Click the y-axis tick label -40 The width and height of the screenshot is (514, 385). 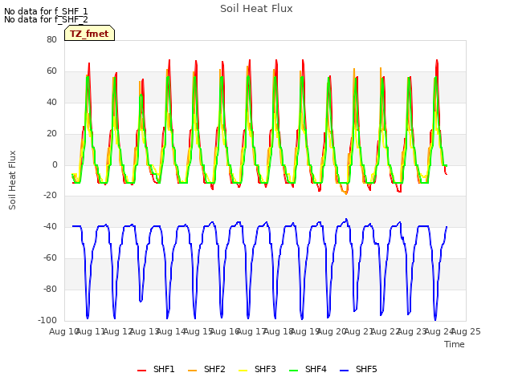coord(50,226)
